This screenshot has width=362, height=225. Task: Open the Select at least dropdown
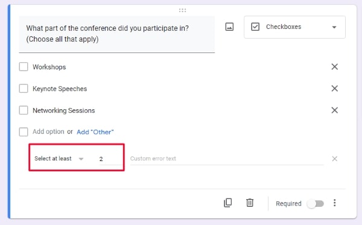click(59, 159)
